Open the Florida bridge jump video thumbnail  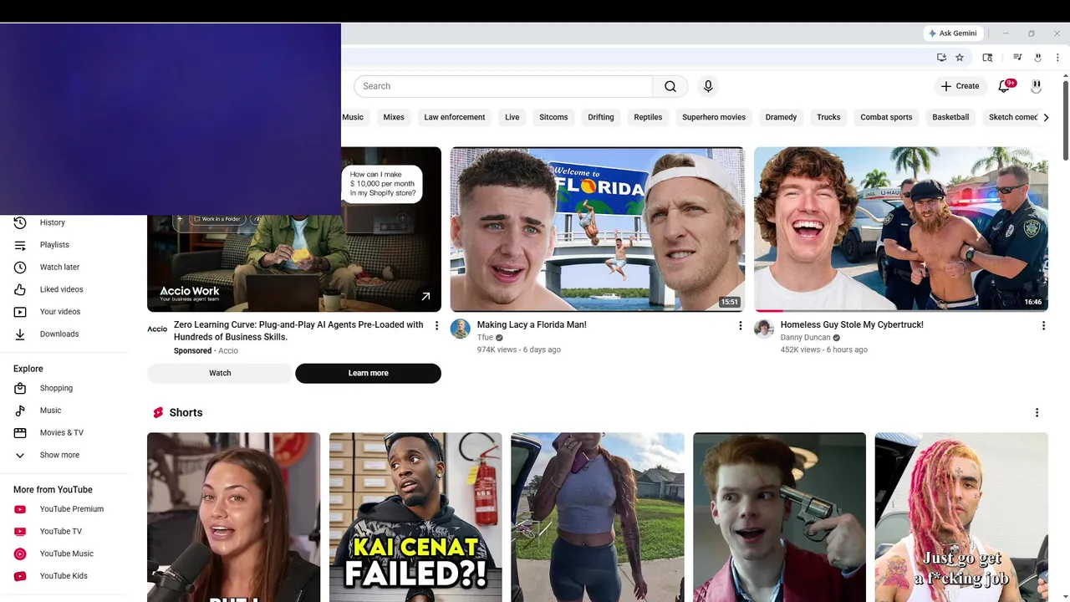(598, 229)
